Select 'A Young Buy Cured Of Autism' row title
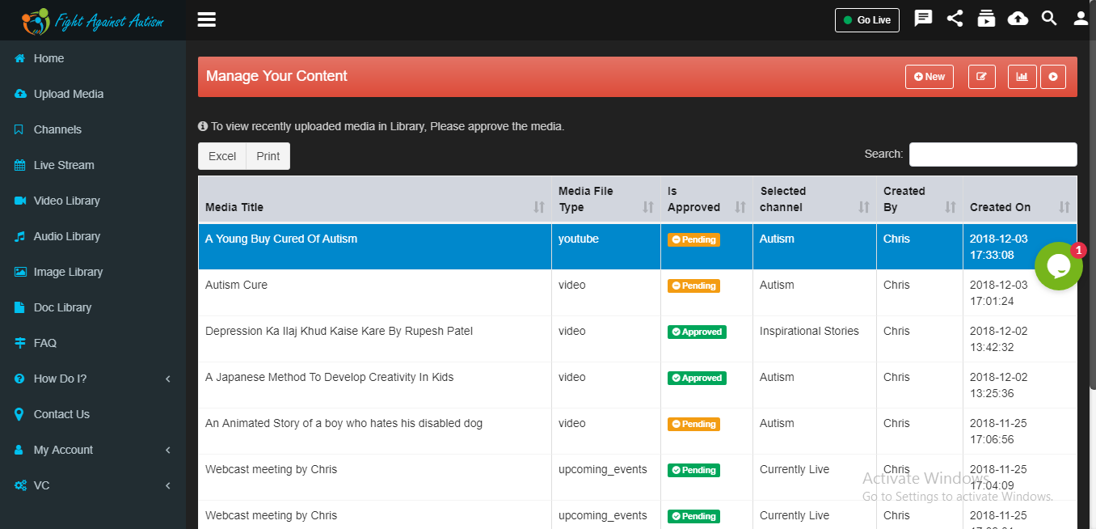Viewport: 1096px width, 529px height. click(281, 239)
